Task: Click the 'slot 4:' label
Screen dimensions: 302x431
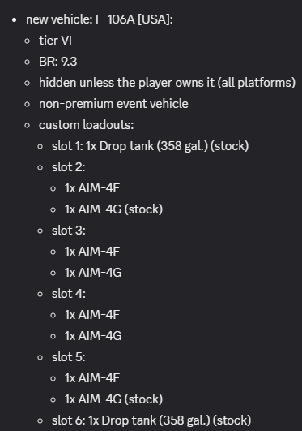Action: click(68, 294)
